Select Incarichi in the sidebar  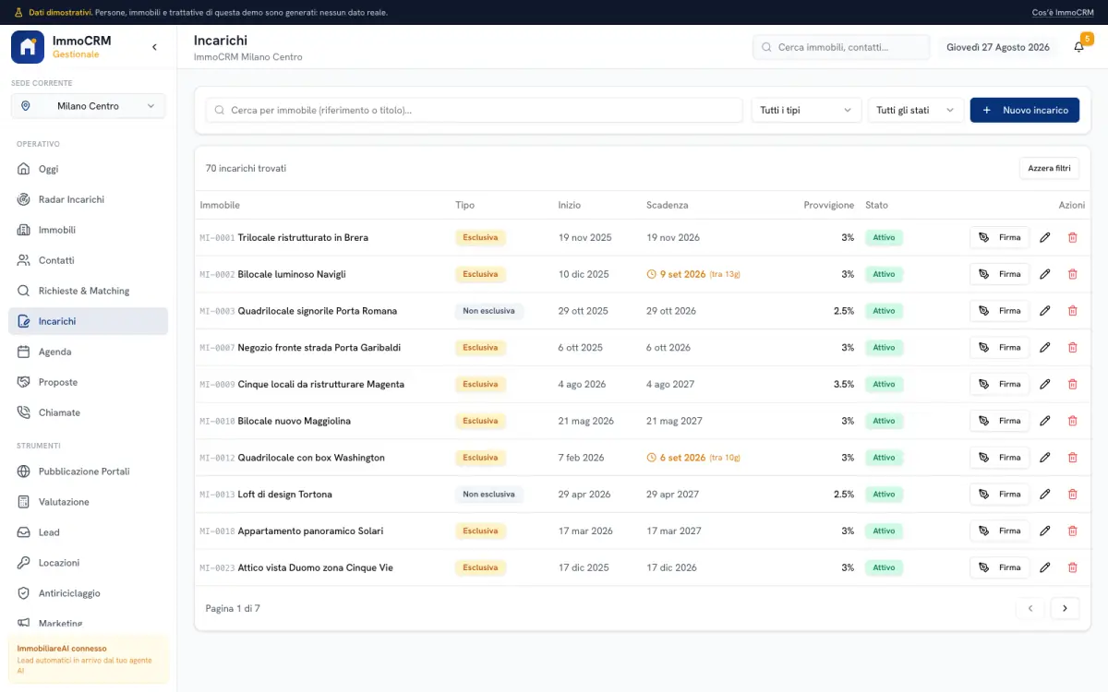coord(89,321)
